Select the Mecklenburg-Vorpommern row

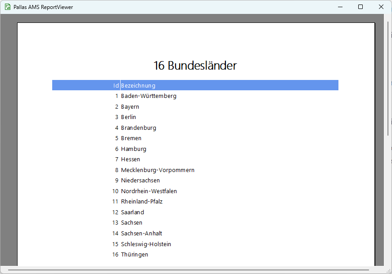pos(158,170)
